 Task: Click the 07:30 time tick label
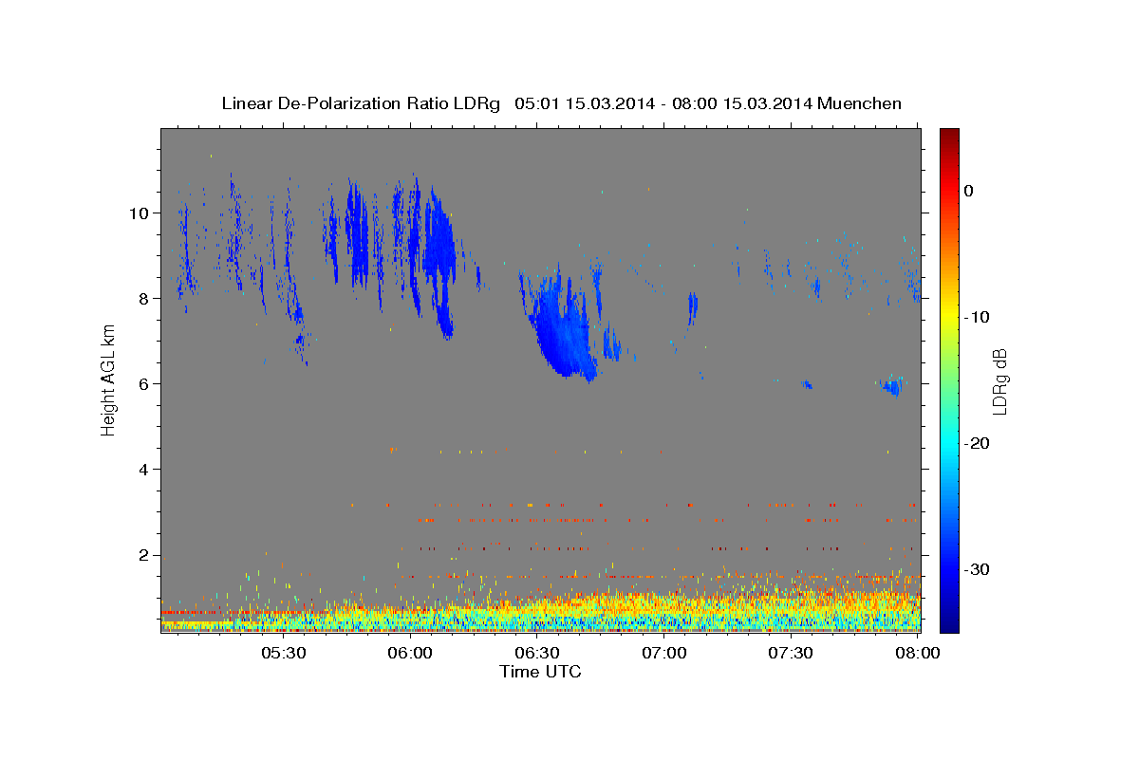point(791,653)
